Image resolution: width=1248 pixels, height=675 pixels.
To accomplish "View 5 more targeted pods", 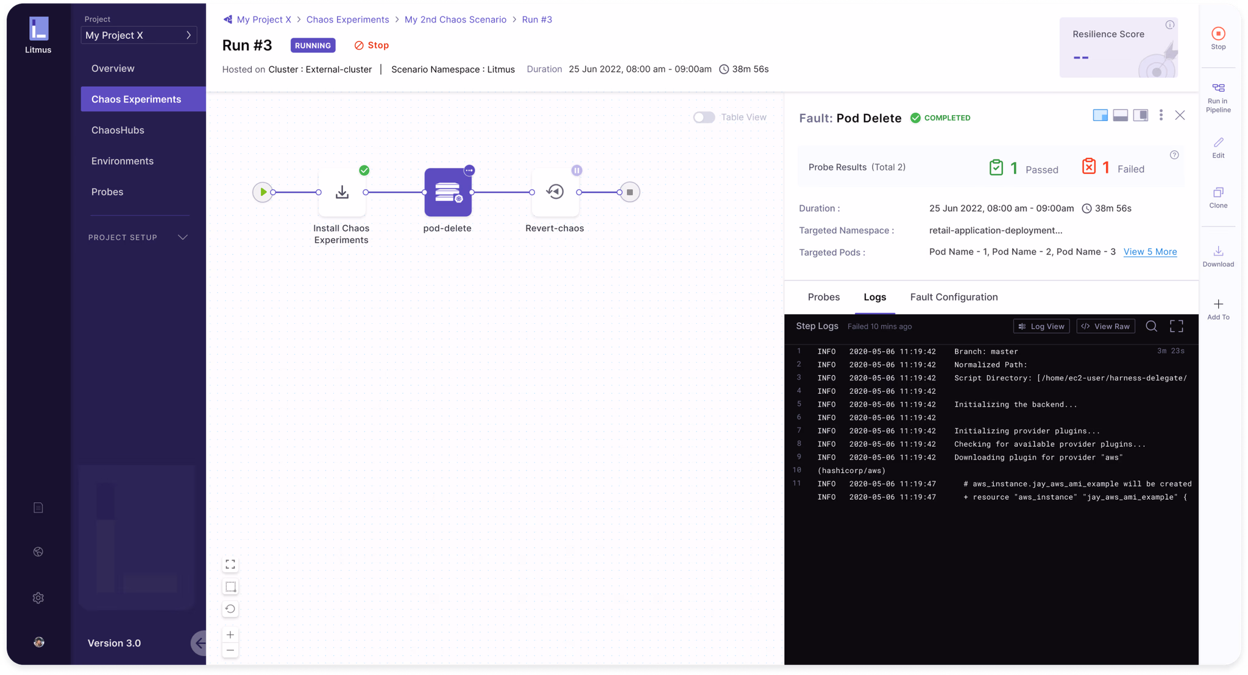I will (x=1150, y=251).
